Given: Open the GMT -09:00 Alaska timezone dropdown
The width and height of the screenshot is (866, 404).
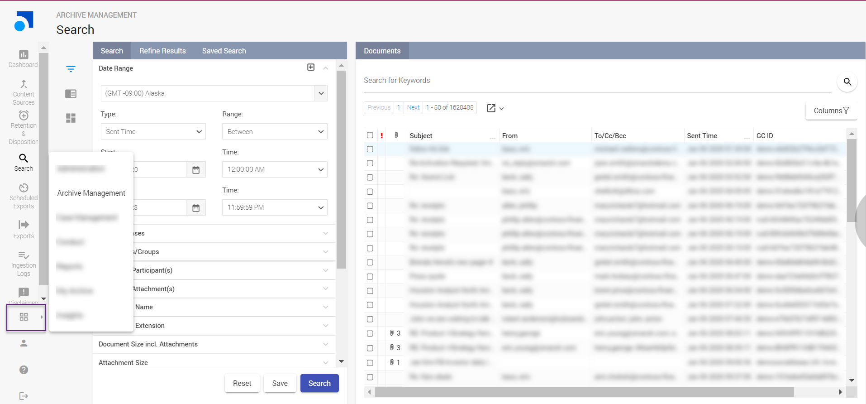Looking at the screenshot, I should pos(214,93).
